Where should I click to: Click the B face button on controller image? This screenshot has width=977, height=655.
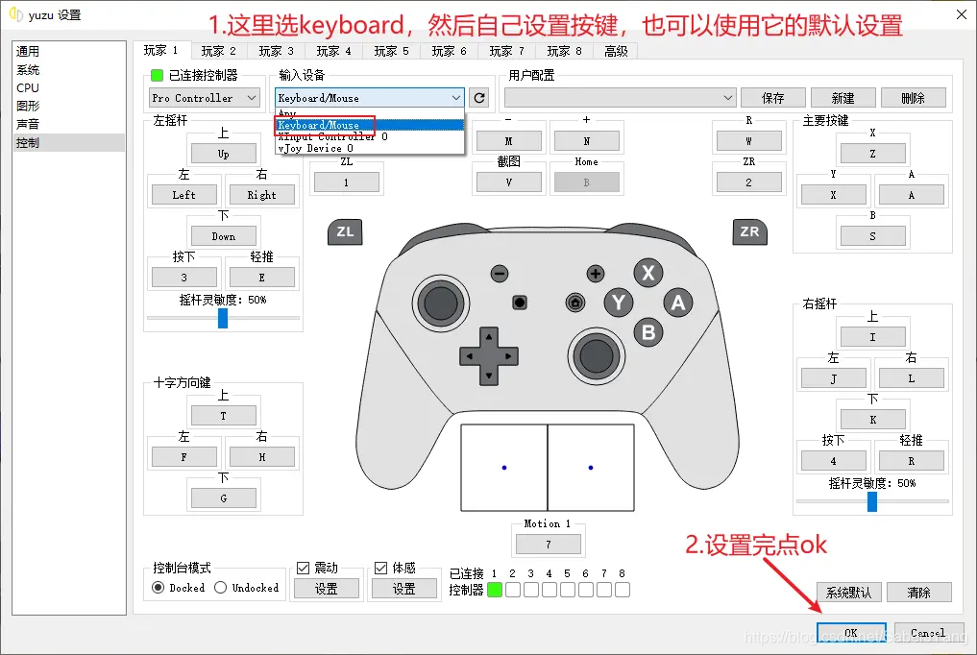(648, 332)
